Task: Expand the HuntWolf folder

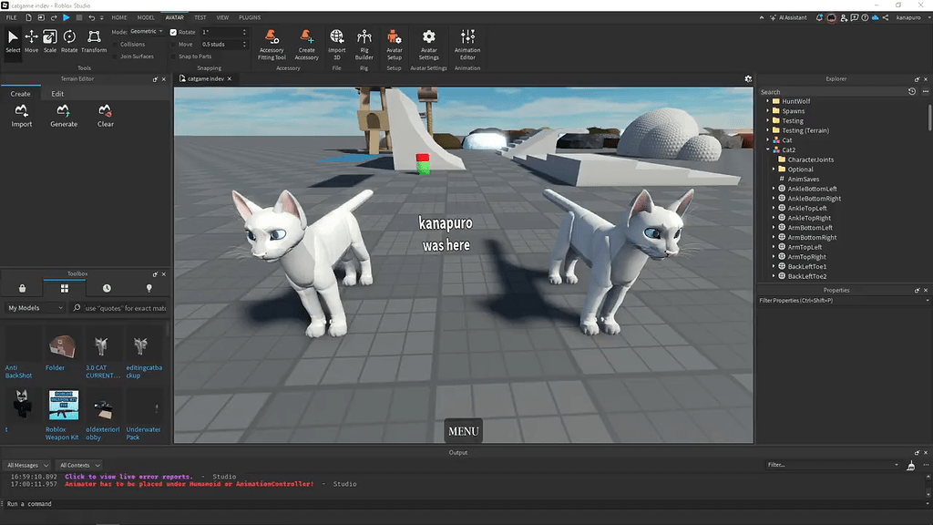Action: click(767, 101)
